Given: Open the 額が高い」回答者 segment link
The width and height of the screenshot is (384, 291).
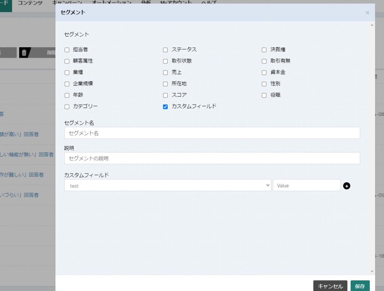Looking at the screenshot, I should pos(19,134).
